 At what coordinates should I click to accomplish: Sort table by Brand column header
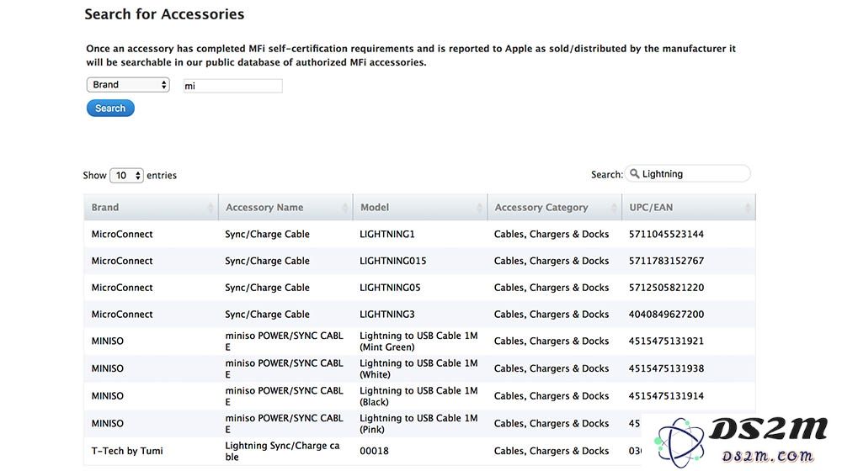(151, 207)
